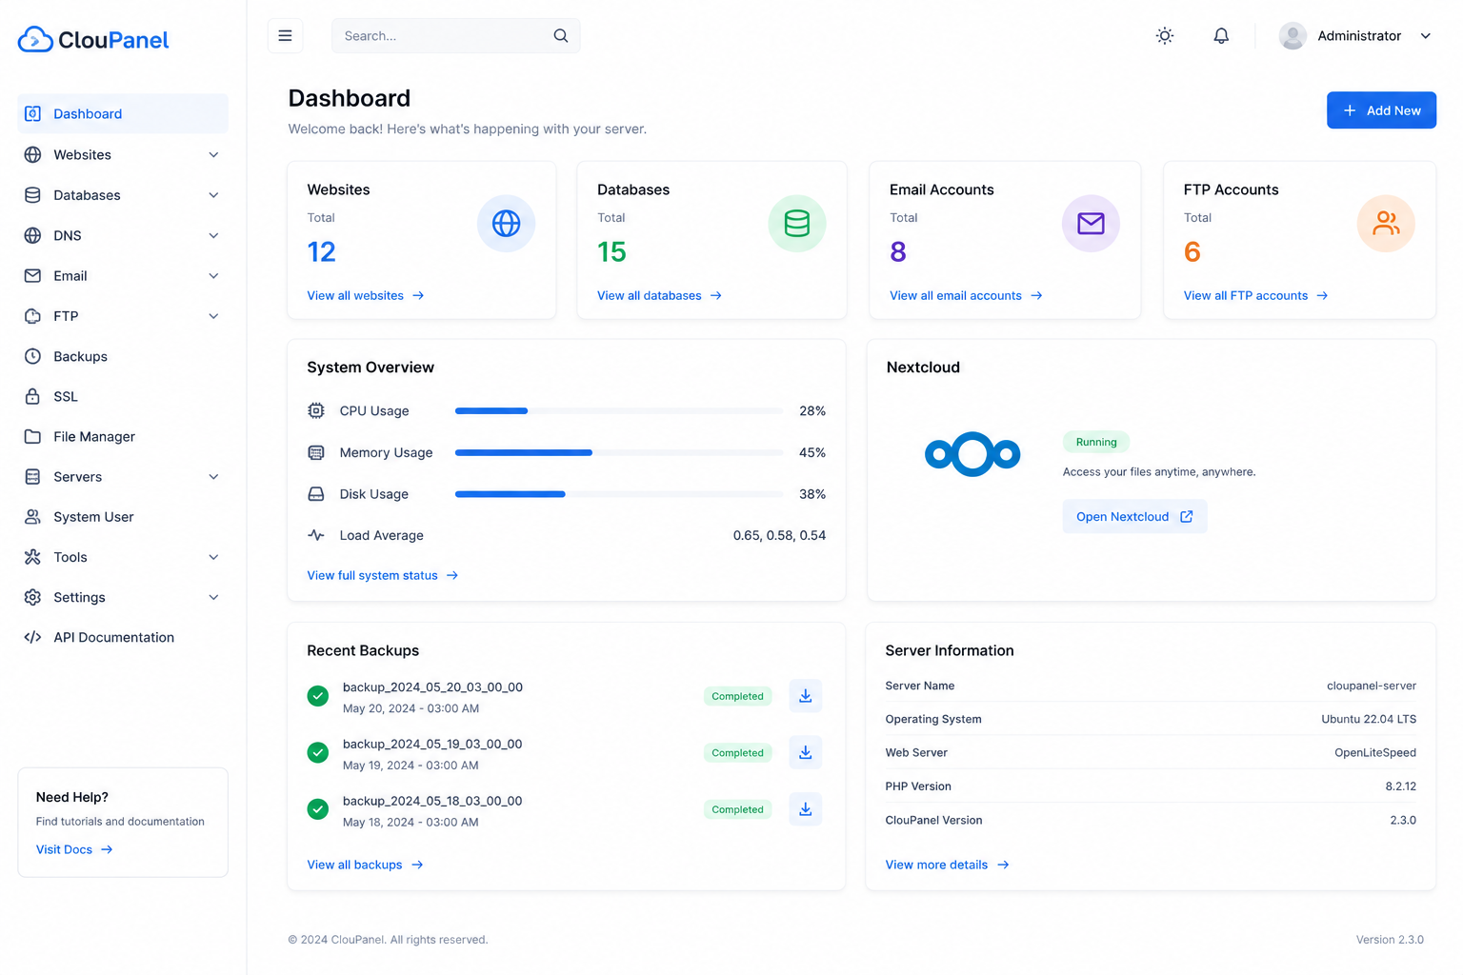This screenshot has height=975, width=1463.
Task: Follow View all FTP accounts link
Action: 1255,295
